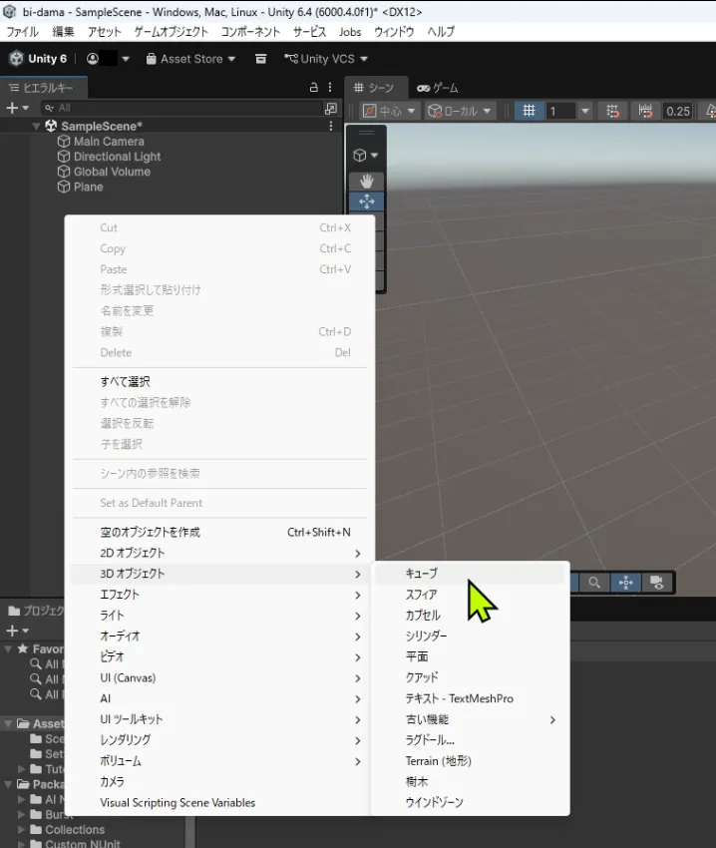
Task: Open the Hierarchy panel kebab menu
Action: pyautogui.click(x=330, y=87)
